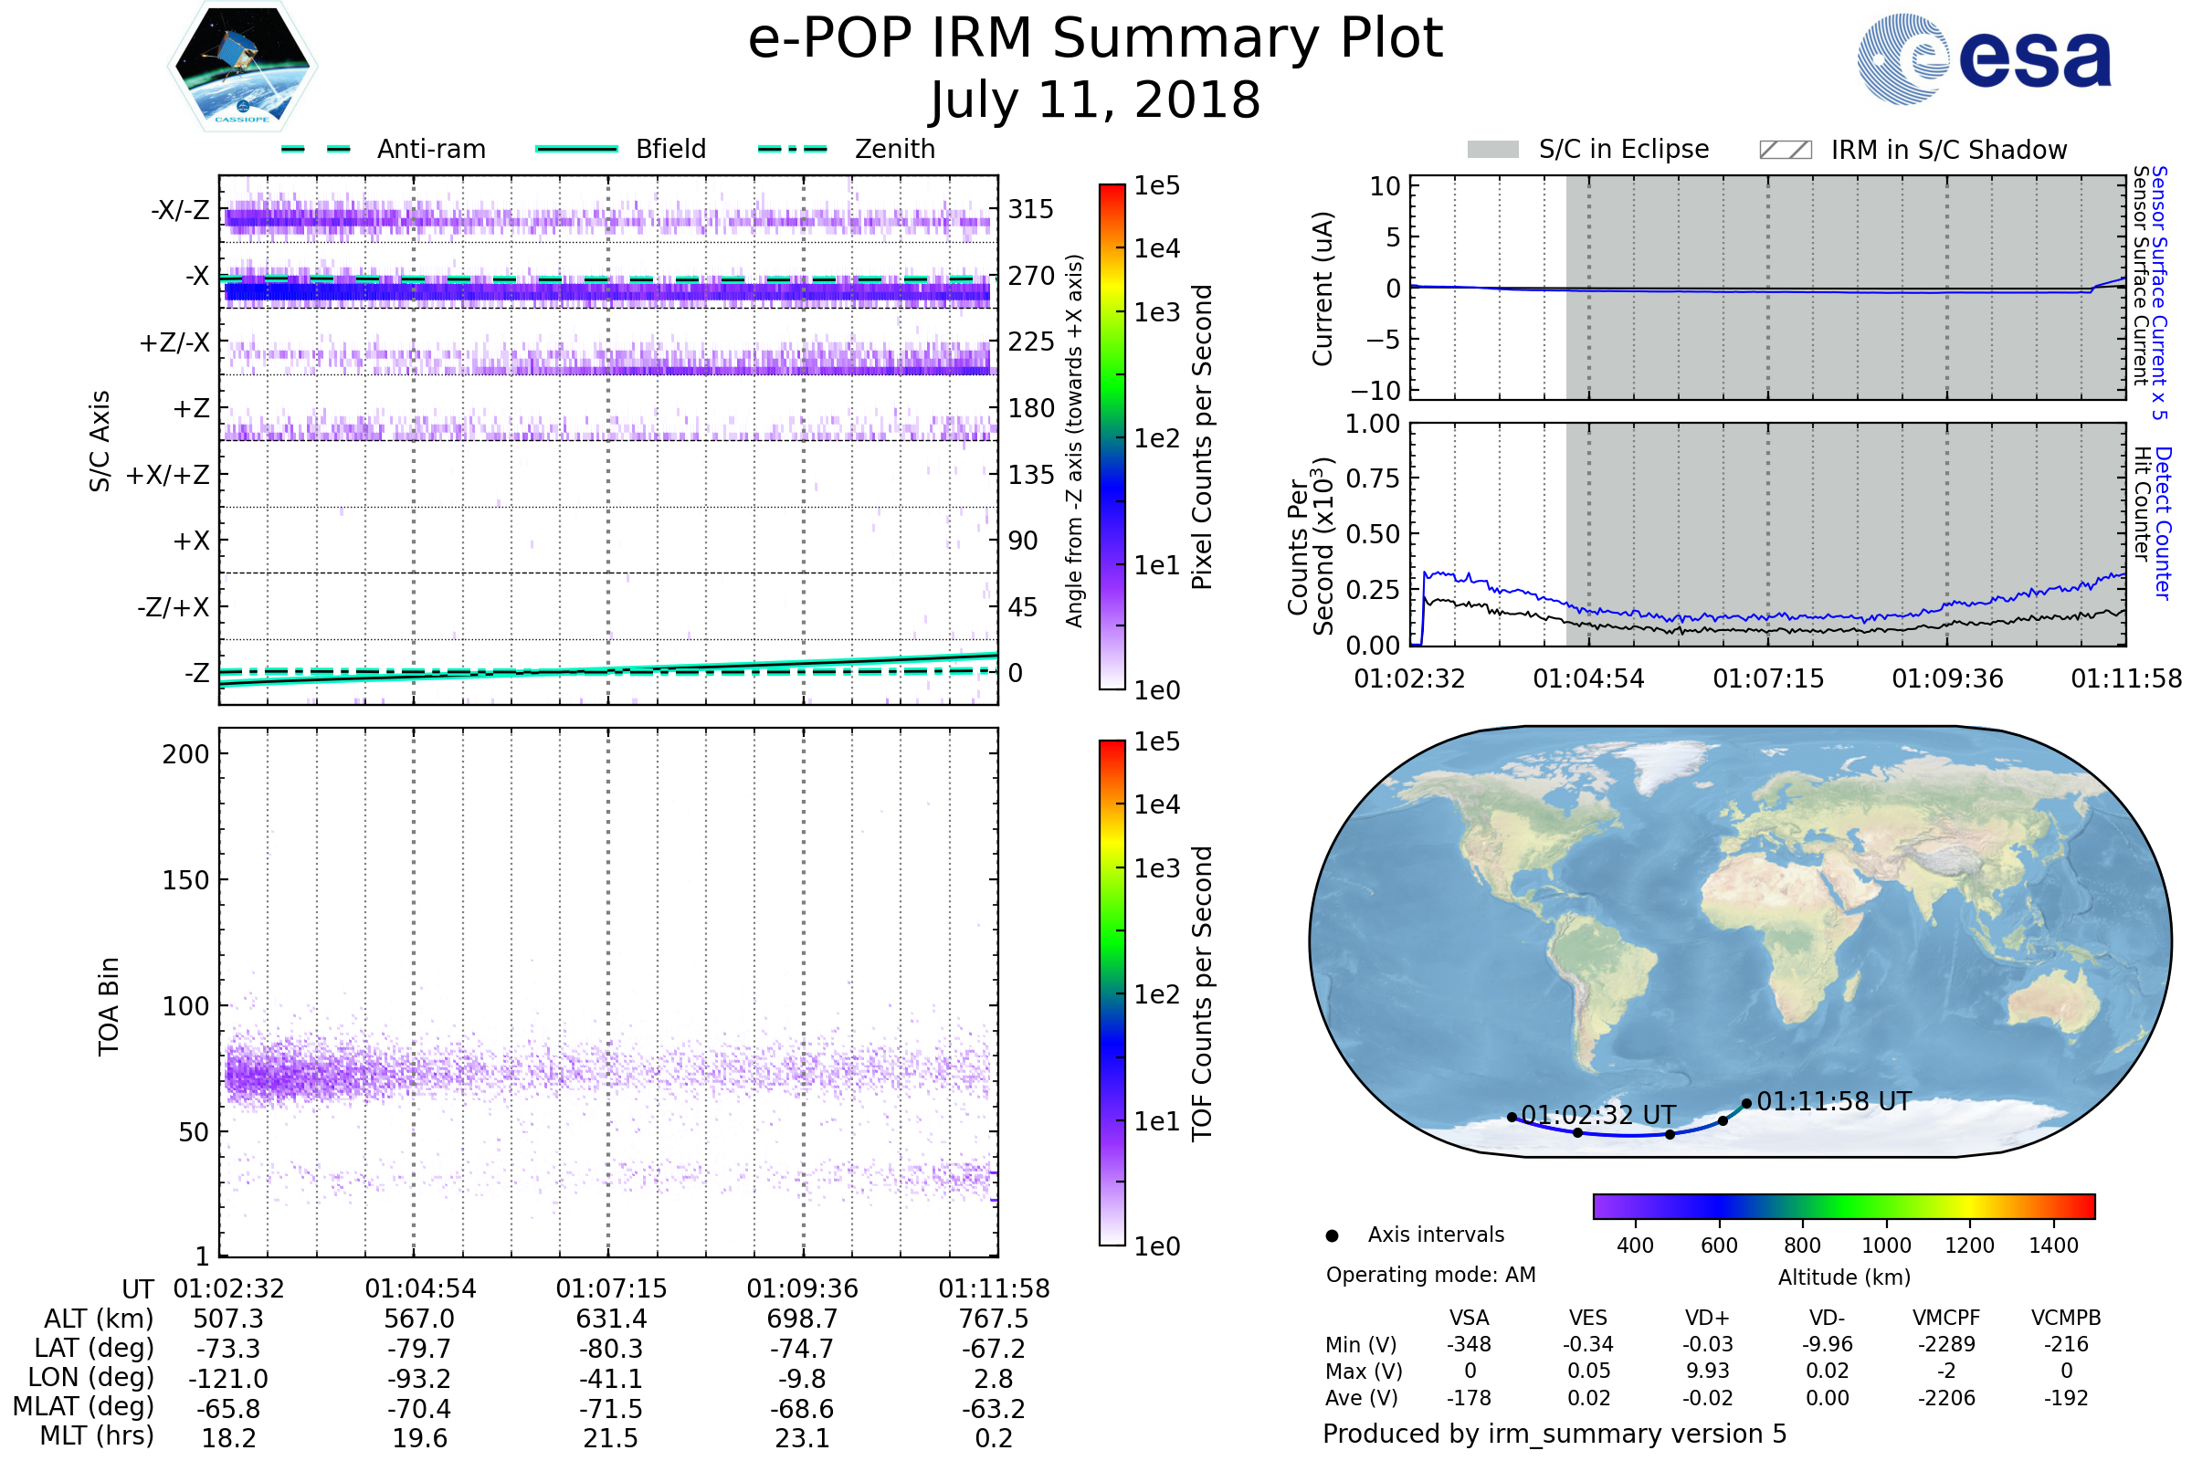This screenshot has height=1461, width=2192.
Task: Click the IRM in S/C Shadow hatch swatch
Action: coord(1785,150)
